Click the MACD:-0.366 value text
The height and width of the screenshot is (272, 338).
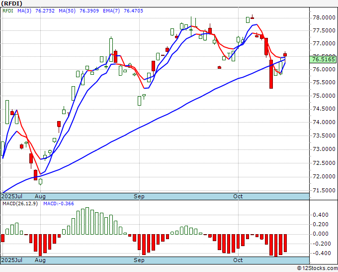point(59,204)
